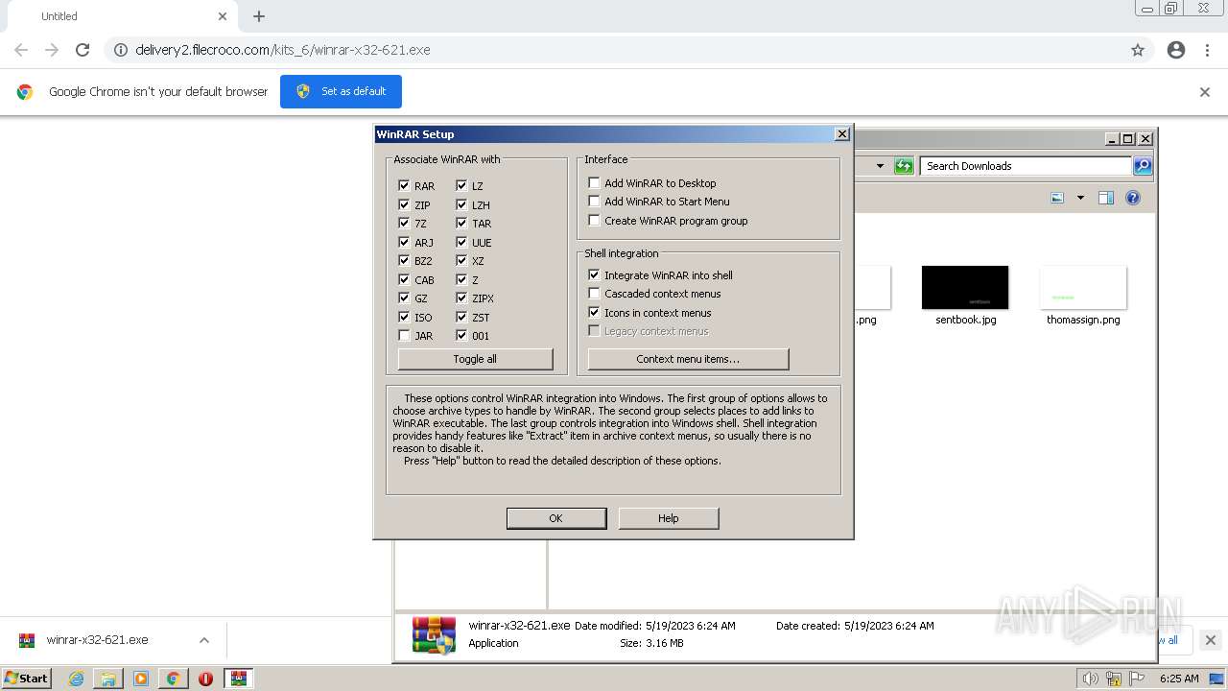Click Set as default button
The height and width of the screenshot is (691, 1228).
pos(341,91)
